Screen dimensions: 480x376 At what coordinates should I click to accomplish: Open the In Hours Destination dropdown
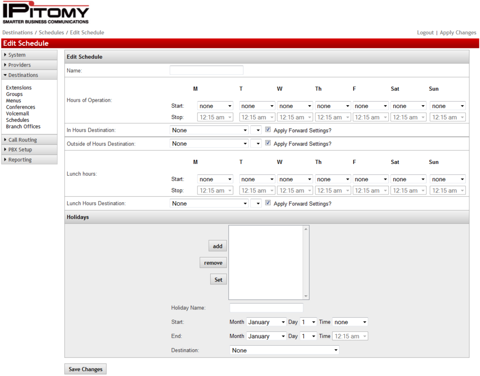pos(209,130)
